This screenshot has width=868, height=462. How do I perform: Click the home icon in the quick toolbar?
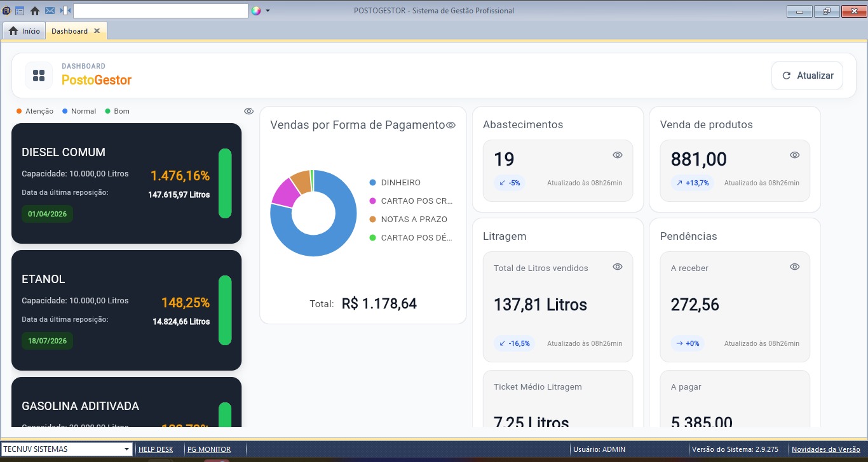tap(35, 11)
